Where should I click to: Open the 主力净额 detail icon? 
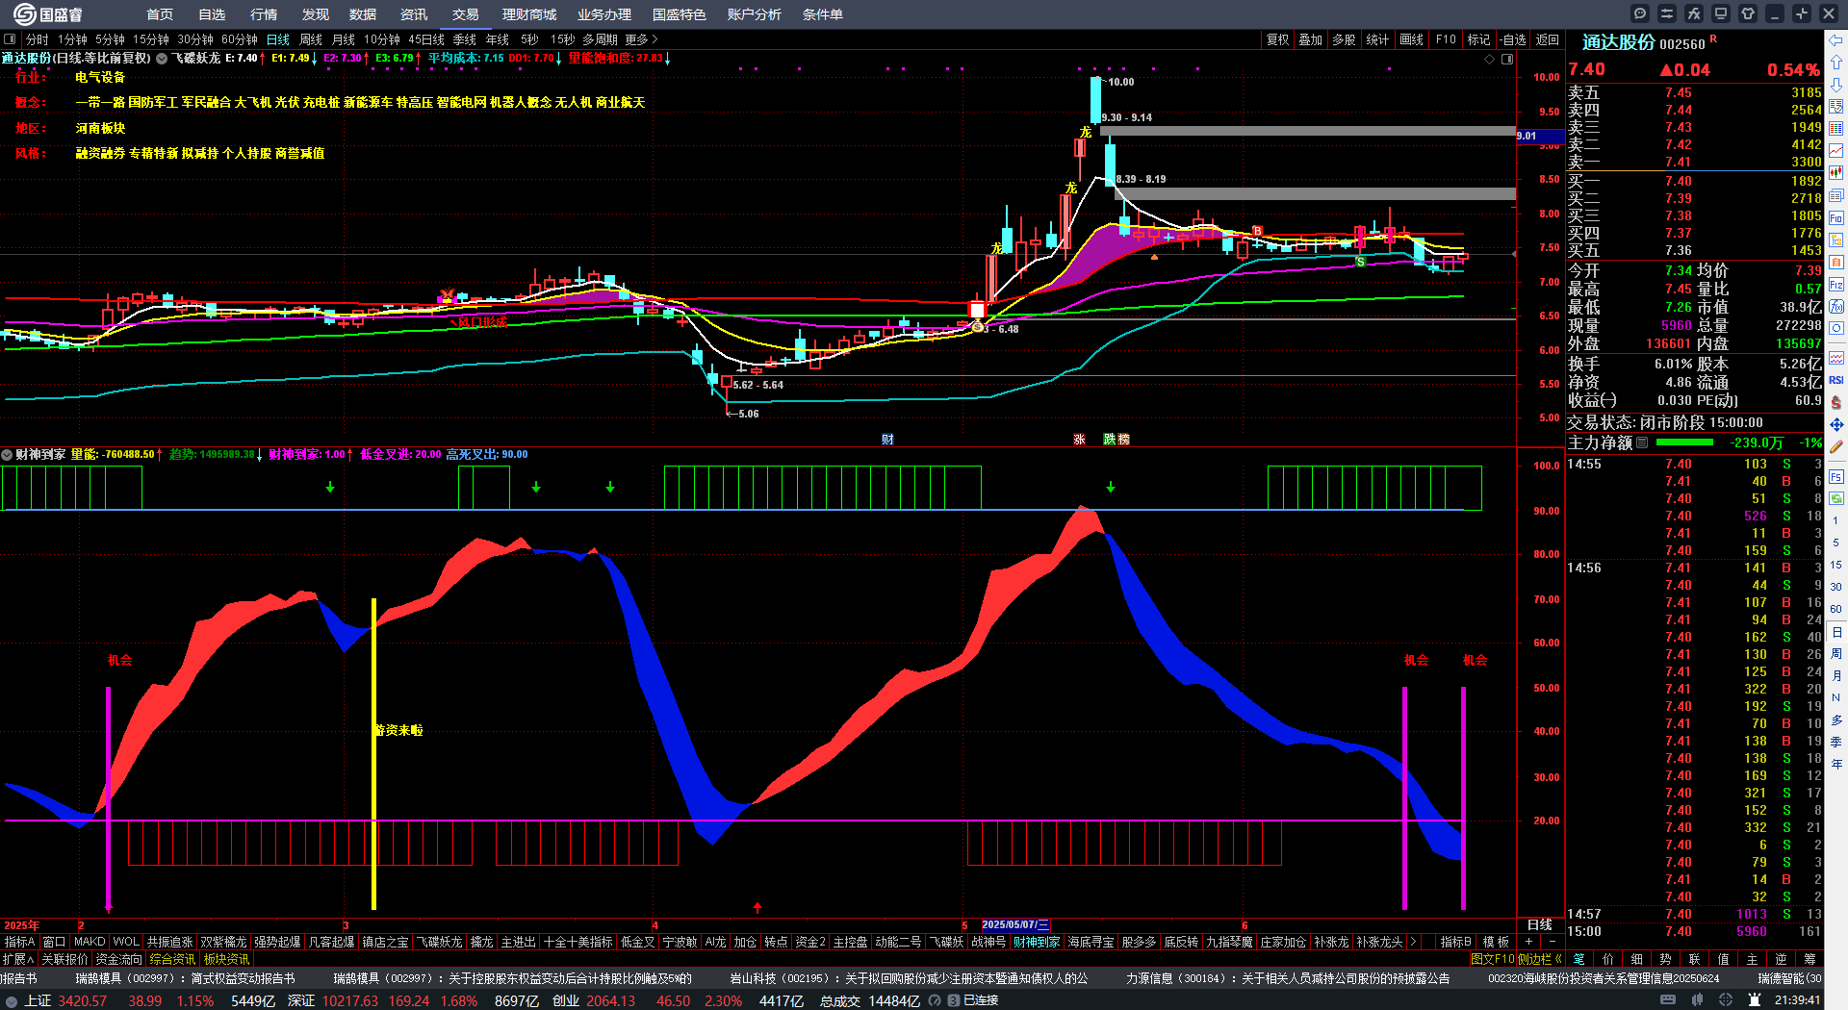point(1642,442)
